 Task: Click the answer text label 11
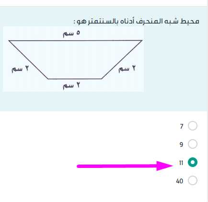[181, 163]
